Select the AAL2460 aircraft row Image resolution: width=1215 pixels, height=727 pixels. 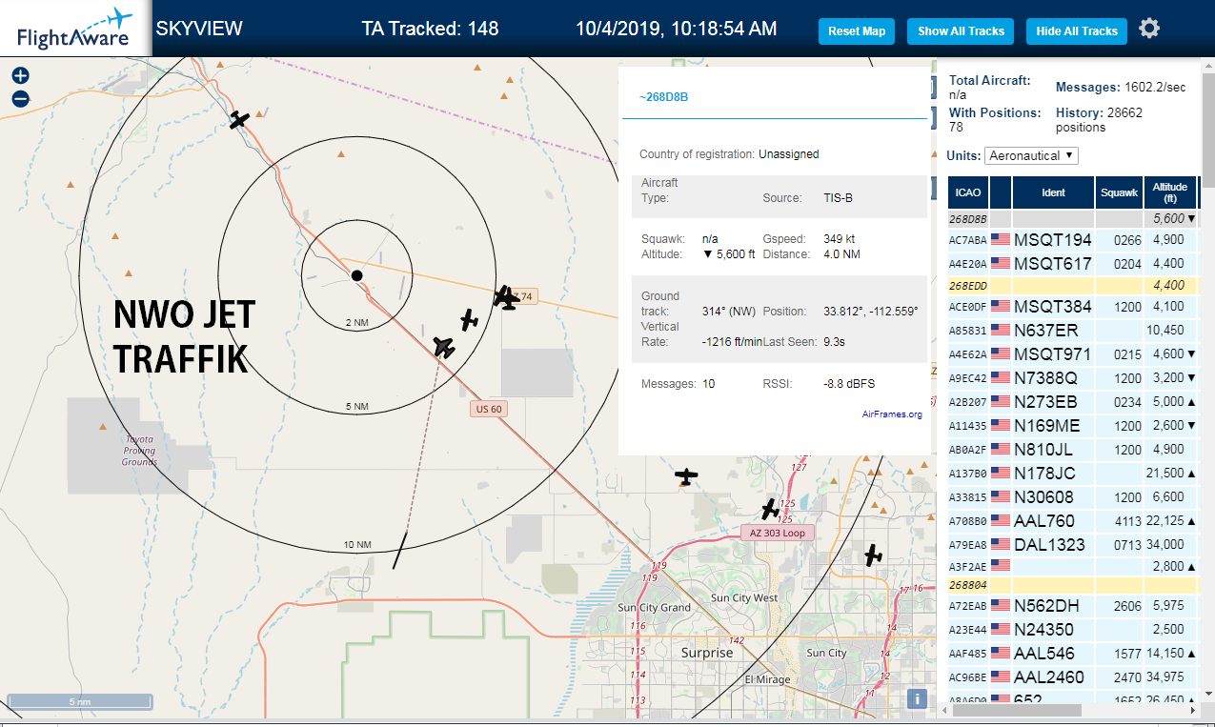point(1072,677)
